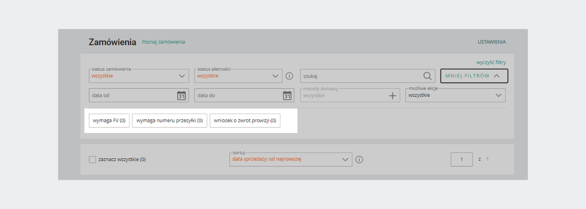Open USTAWIENIA settings link
Viewport: 586px width, 209px height.
(492, 42)
